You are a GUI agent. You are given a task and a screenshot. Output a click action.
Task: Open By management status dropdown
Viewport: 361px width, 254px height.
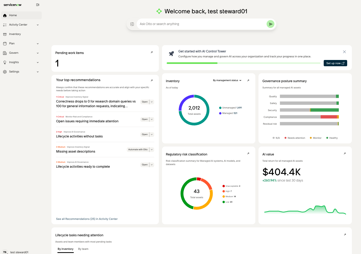[227, 80]
